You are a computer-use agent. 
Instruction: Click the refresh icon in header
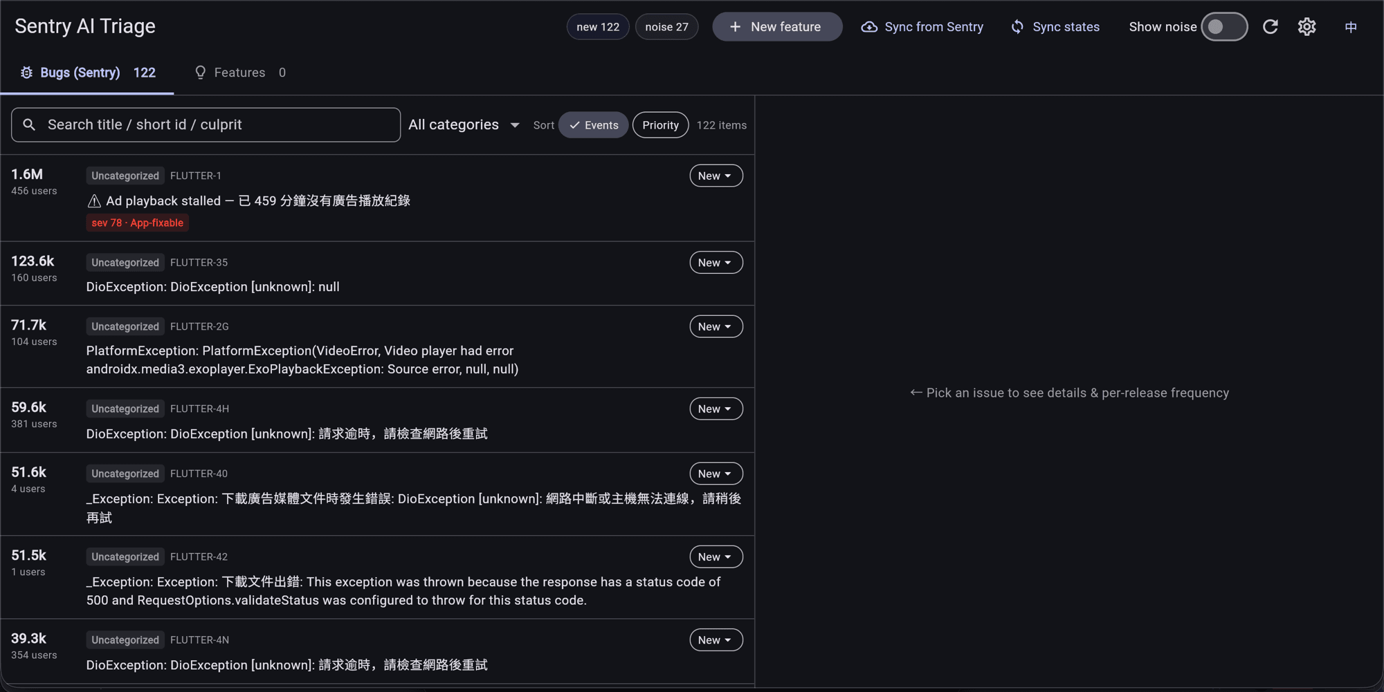coord(1270,27)
